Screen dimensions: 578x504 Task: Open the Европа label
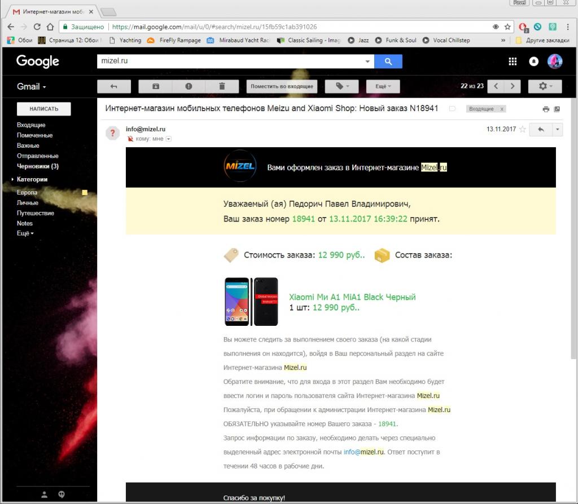[27, 192]
